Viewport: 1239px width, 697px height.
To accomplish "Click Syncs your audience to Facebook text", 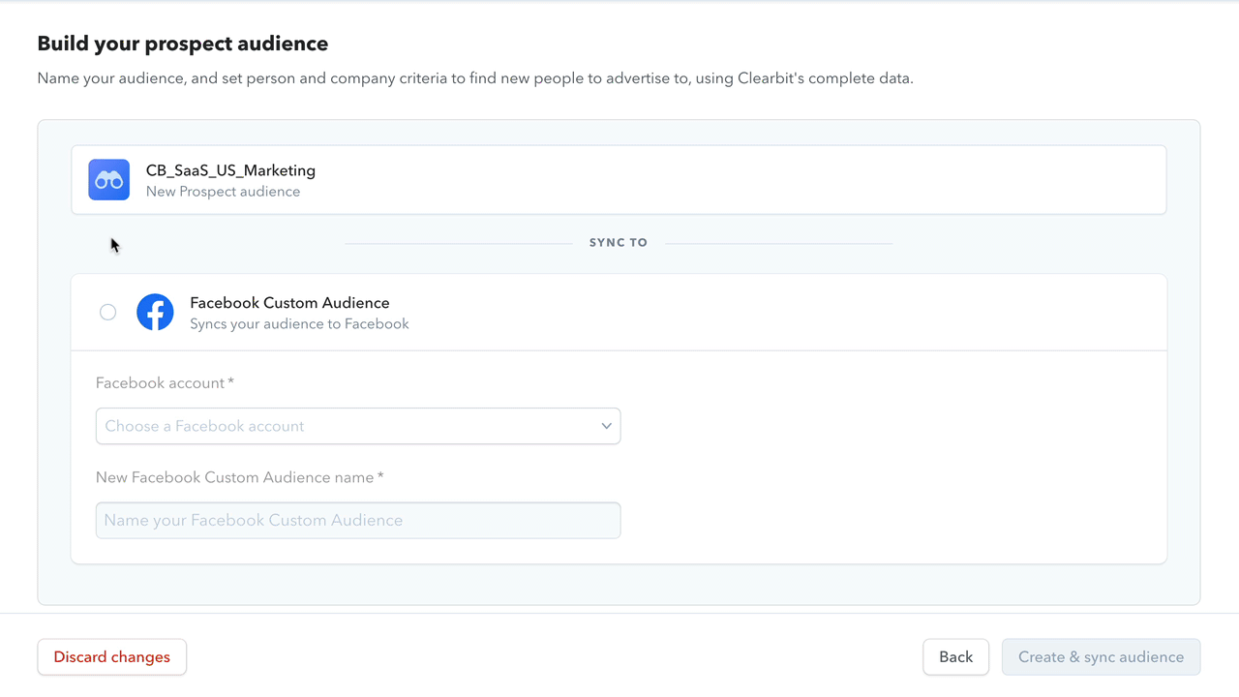I will (x=299, y=324).
